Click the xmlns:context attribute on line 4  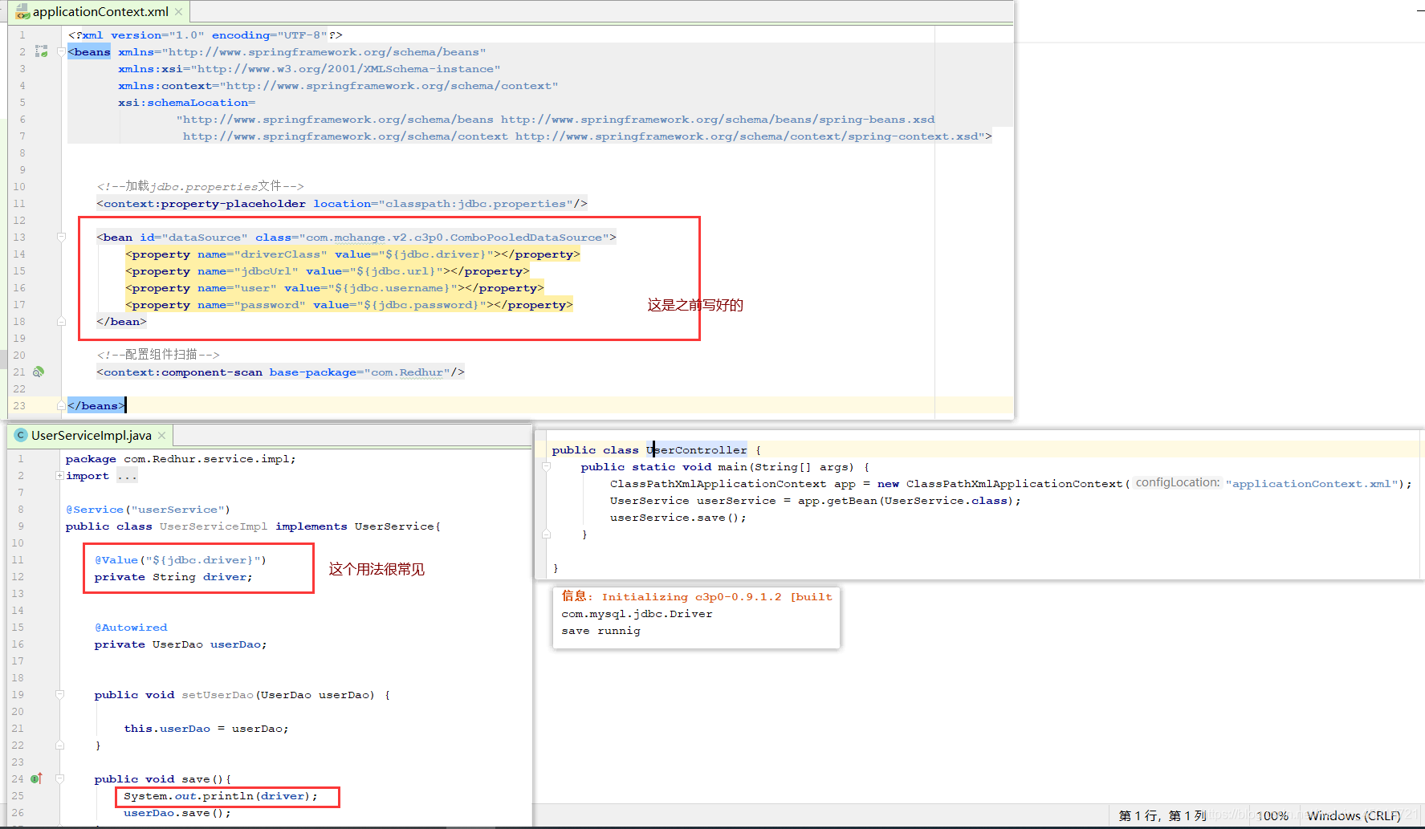pos(165,85)
